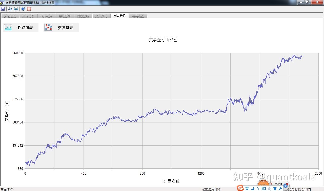Click the x-axis value 1200
This screenshot has width=324, height=191.
click(x=201, y=173)
